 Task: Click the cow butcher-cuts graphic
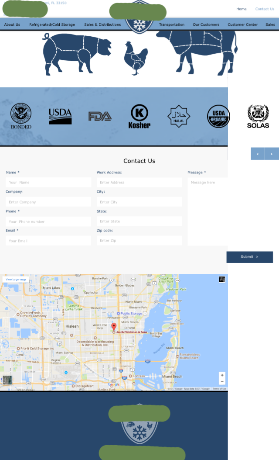tap(197, 52)
